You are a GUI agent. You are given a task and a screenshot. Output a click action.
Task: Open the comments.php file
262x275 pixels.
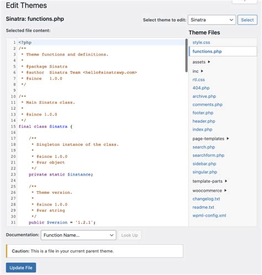click(x=207, y=104)
